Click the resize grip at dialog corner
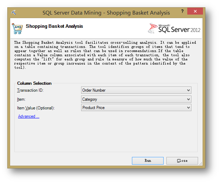Viewport: 220px width, 183px height. coord(201,164)
